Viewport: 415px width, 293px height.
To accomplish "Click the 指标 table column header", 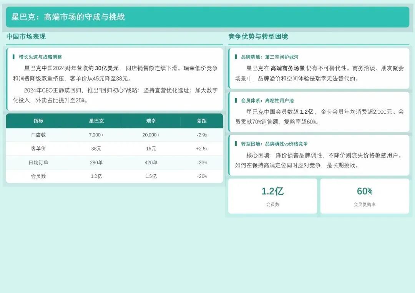I will pyautogui.click(x=38, y=121).
